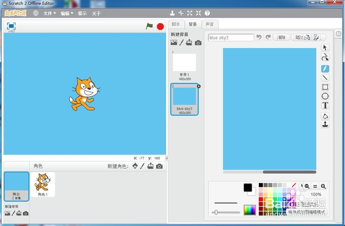Open the help tips side panel

[x=338, y=34]
